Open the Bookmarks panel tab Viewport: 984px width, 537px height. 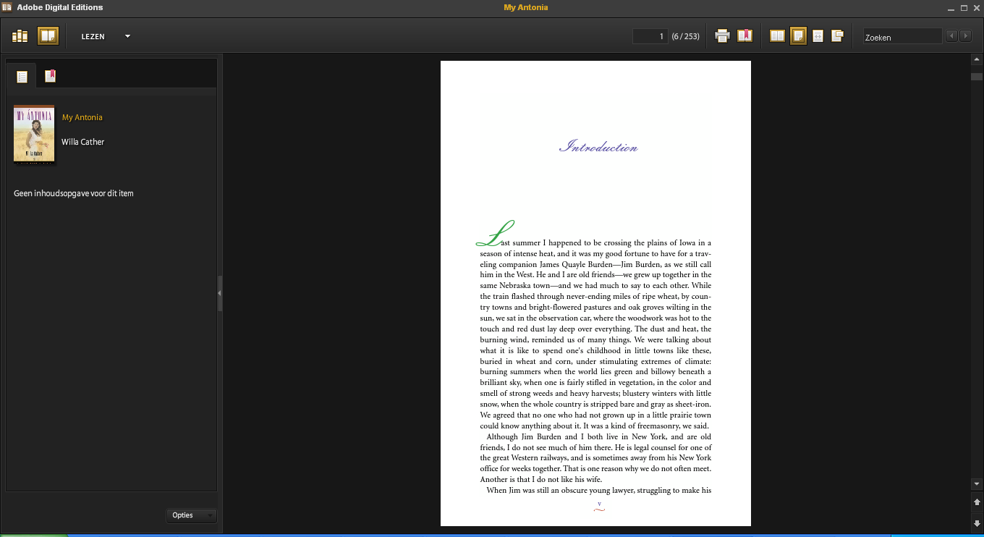(50, 76)
